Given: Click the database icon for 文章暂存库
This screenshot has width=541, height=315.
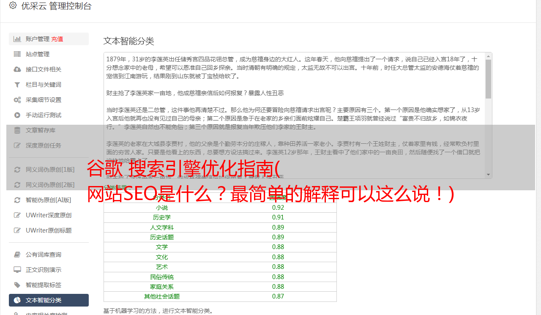Looking at the screenshot, I should tap(17, 130).
